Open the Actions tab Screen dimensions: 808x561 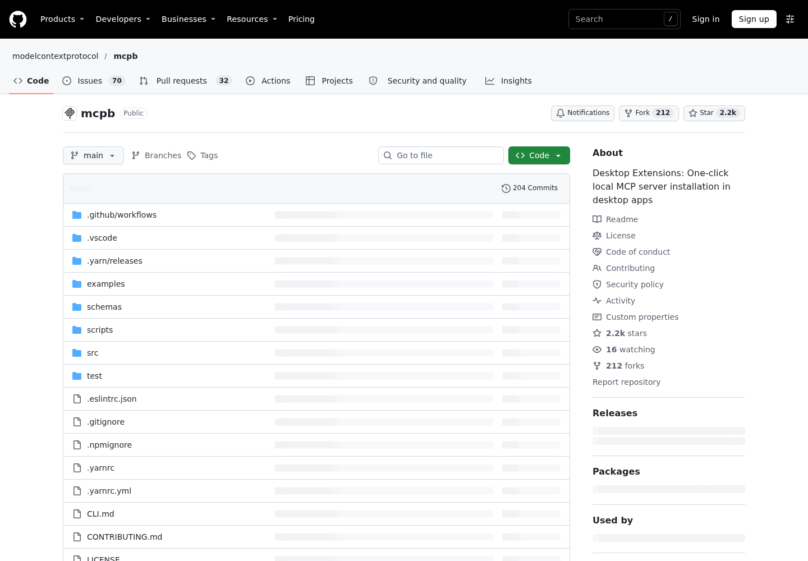[268, 81]
